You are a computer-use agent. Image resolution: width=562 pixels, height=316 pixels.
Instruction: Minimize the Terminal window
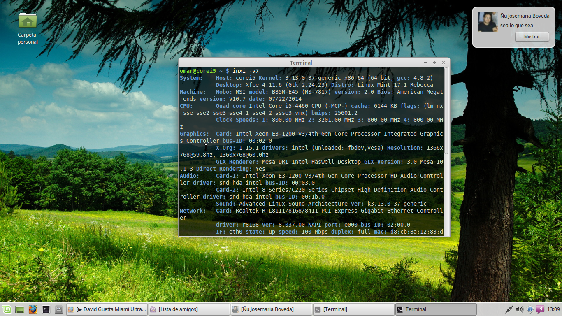pos(425,63)
